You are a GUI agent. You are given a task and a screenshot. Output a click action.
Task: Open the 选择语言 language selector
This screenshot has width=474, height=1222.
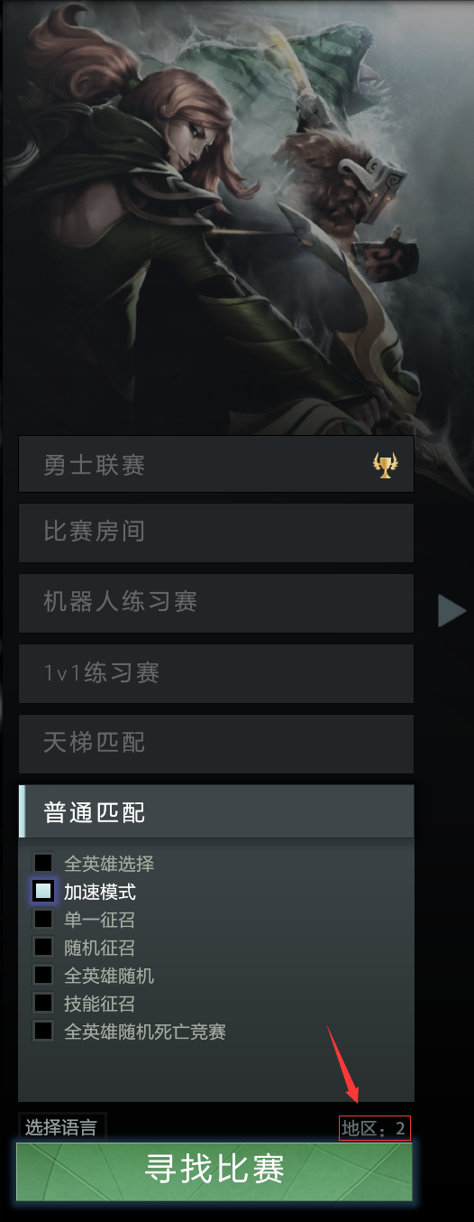pos(61,1127)
